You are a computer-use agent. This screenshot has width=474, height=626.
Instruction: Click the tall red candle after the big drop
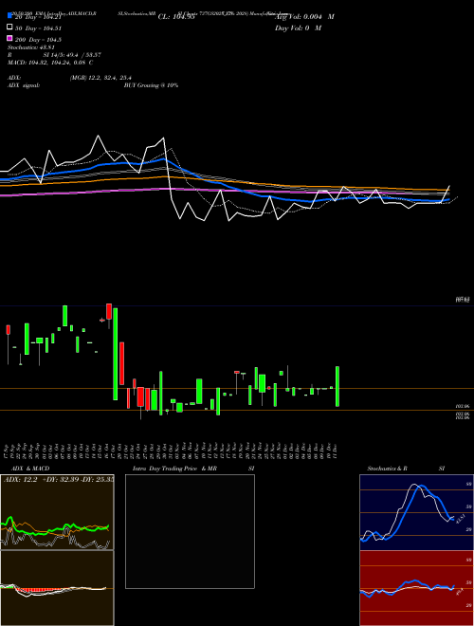coord(122,363)
